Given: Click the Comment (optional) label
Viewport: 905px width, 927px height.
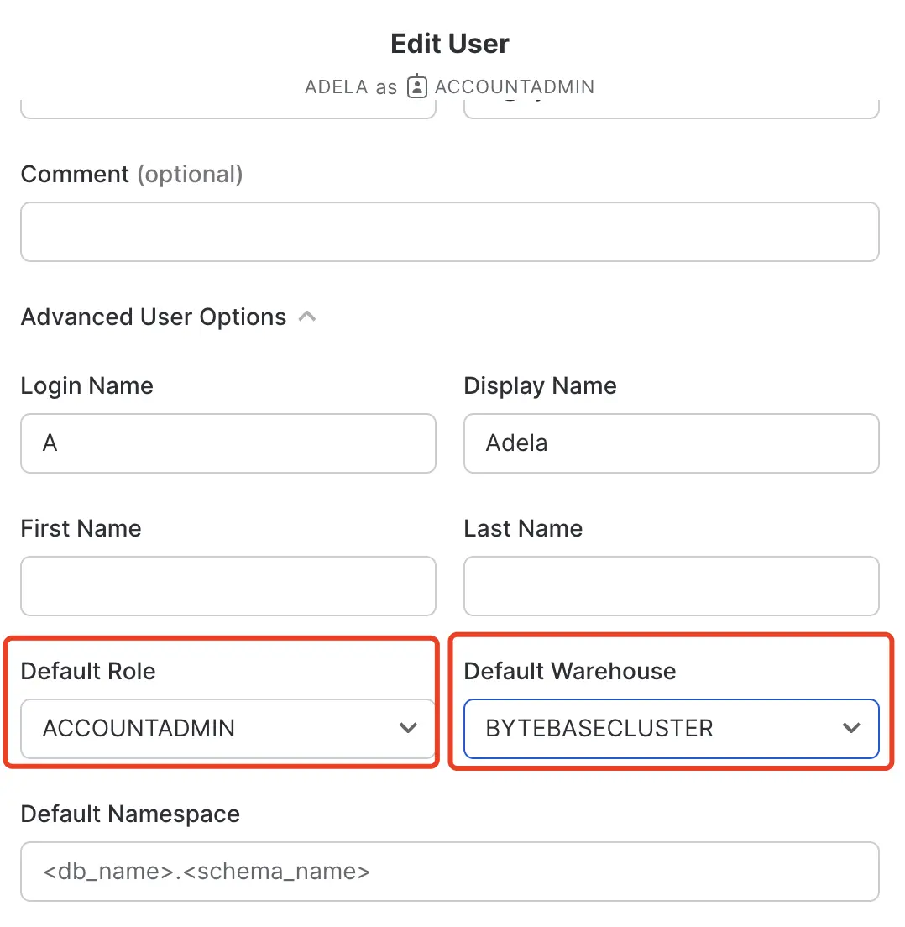Looking at the screenshot, I should click(x=132, y=175).
